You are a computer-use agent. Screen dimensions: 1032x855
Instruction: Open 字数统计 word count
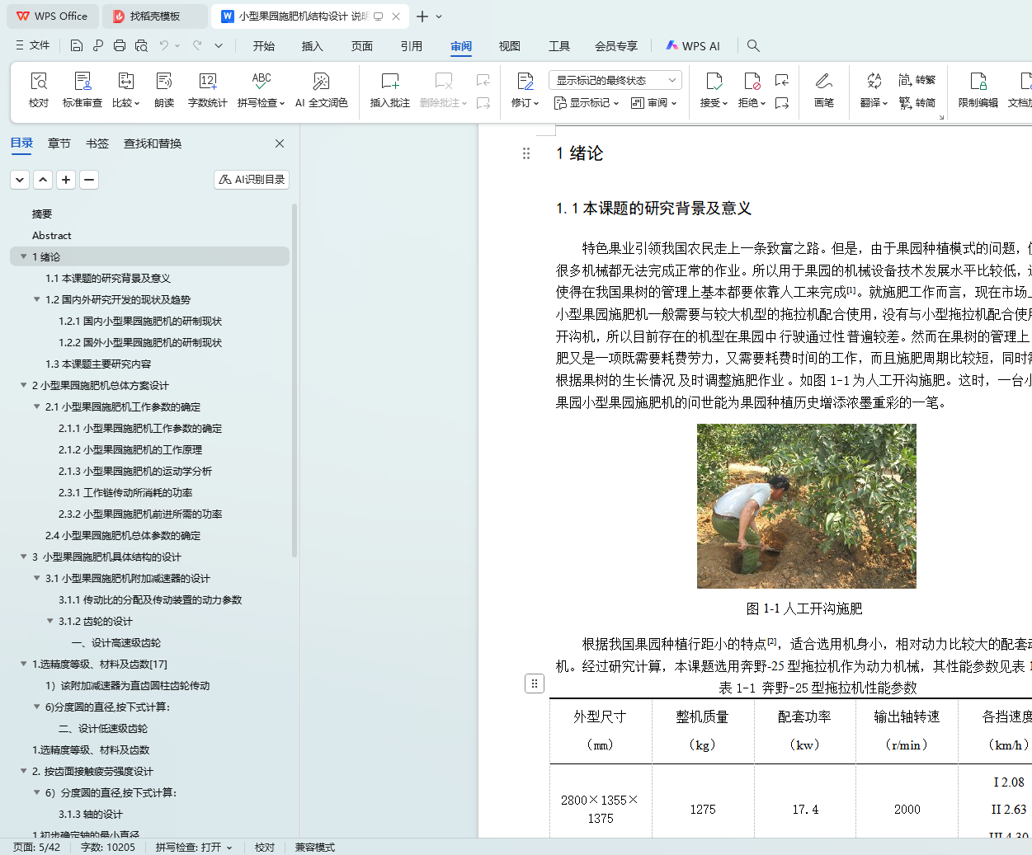[x=208, y=90]
